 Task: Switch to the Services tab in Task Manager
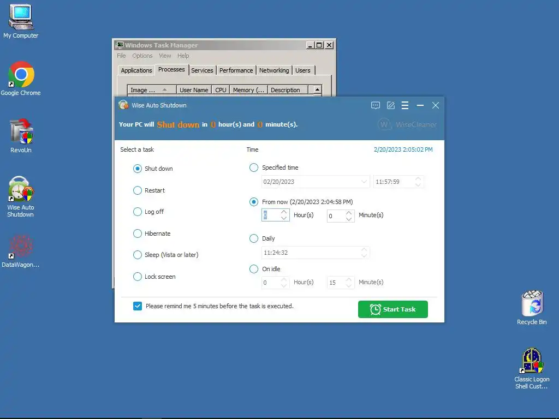coord(202,70)
